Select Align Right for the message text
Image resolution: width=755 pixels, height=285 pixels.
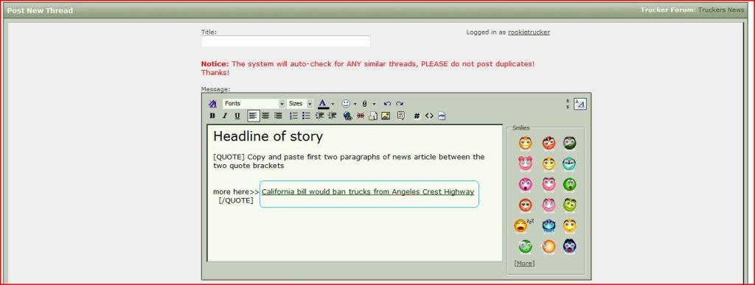click(278, 116)
